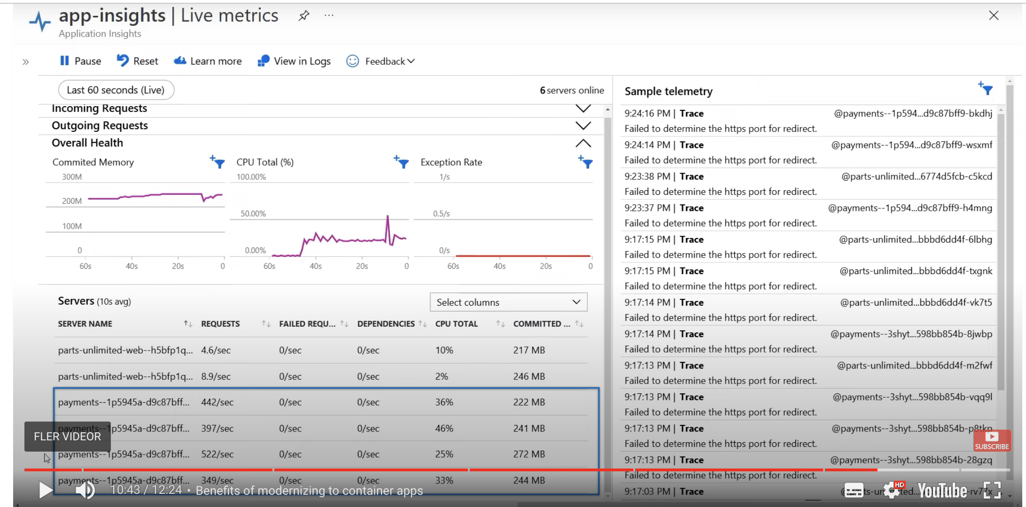Collapse the Overall Health section
This screenshot has width=1026, height=507.
[x=583, y=142]
